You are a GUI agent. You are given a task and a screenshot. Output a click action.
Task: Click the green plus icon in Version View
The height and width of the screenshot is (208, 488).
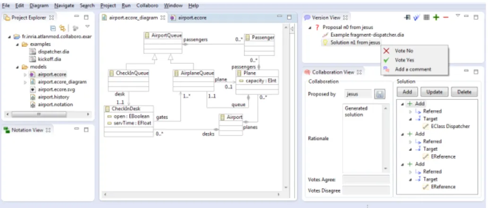(436, 18)
